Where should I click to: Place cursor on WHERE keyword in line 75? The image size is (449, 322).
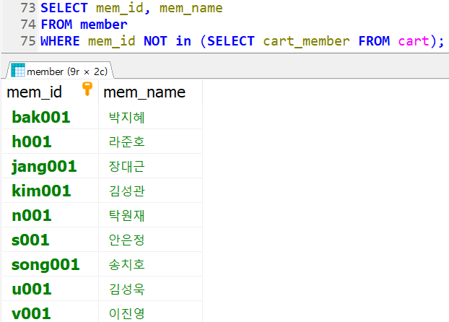pyautogui.click(x=60, y=41)
